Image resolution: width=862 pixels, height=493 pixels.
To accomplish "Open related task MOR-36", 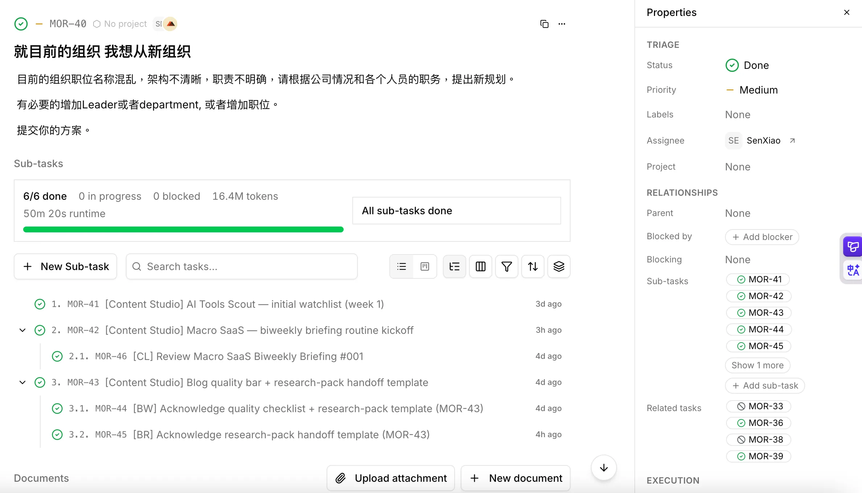I will (x=759, y=423).
